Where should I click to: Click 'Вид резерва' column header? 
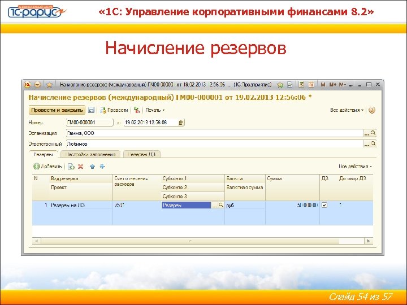coord(81,178)
